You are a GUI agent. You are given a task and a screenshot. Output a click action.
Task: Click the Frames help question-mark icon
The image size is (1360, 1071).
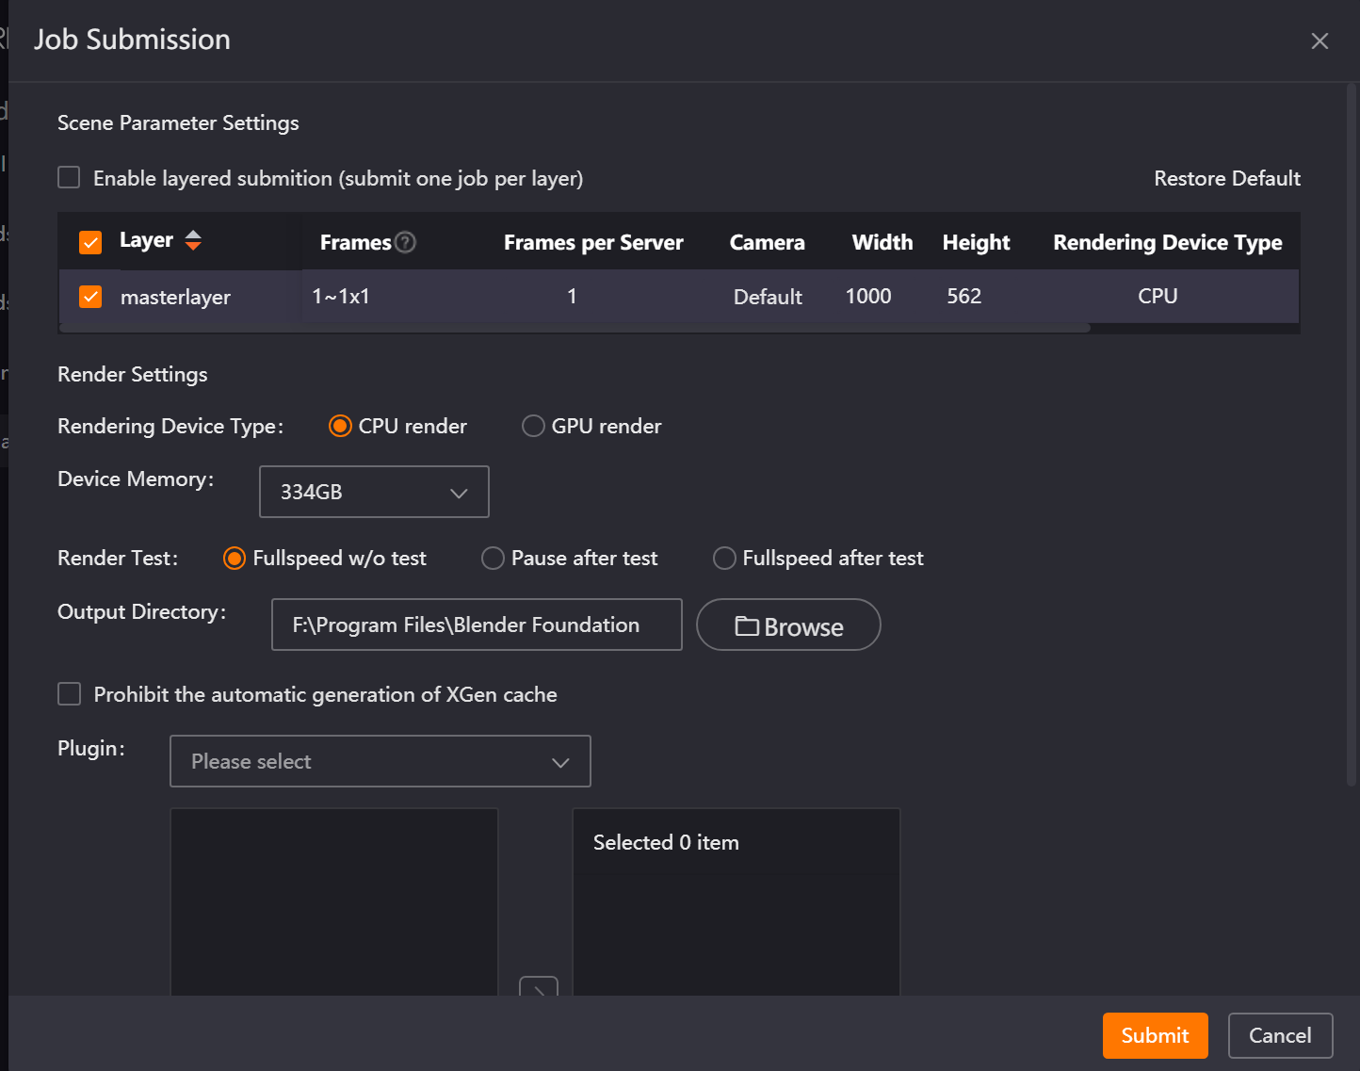pyautogui.click(x=405, y=242)
